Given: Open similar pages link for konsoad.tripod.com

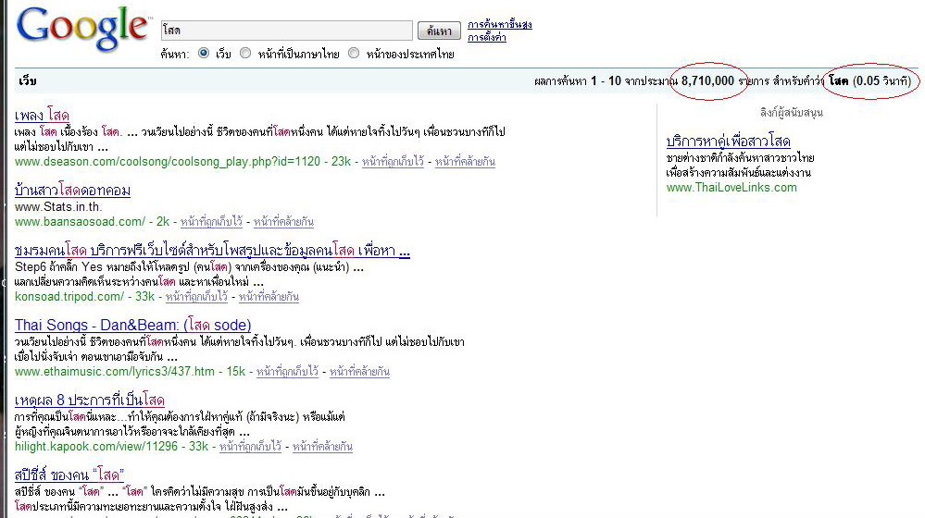Looking at the screenshot, I should [x=269, y=296].
